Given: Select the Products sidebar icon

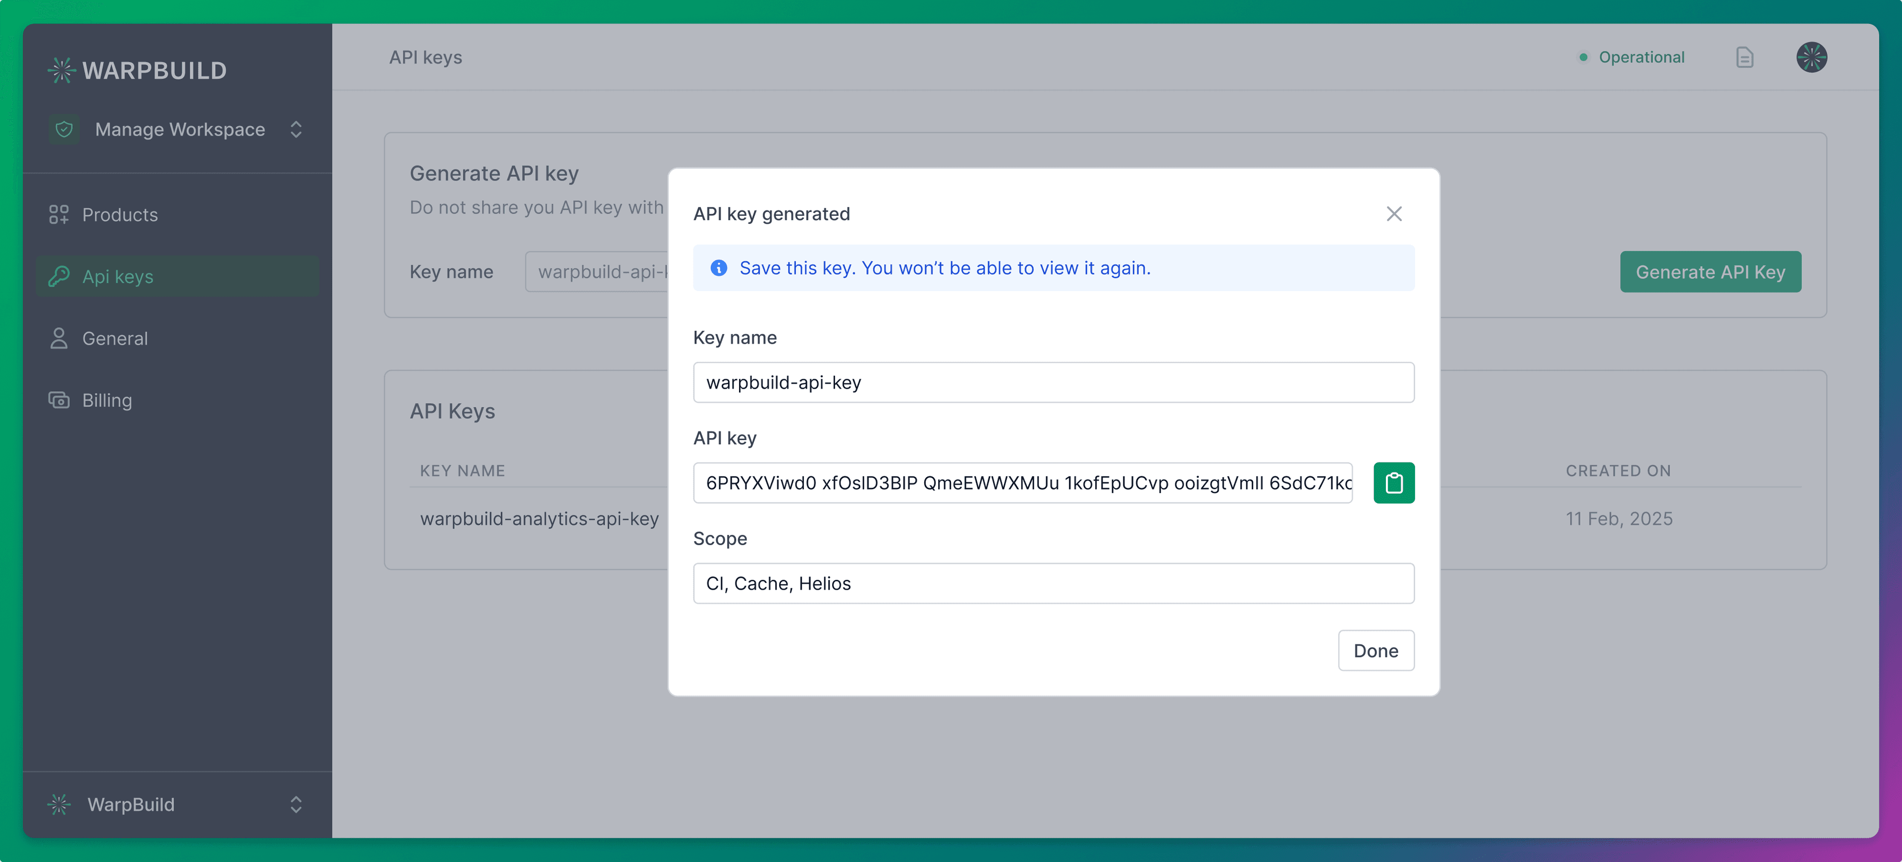Looking at the screenshot, I should [x=59, y=214].
